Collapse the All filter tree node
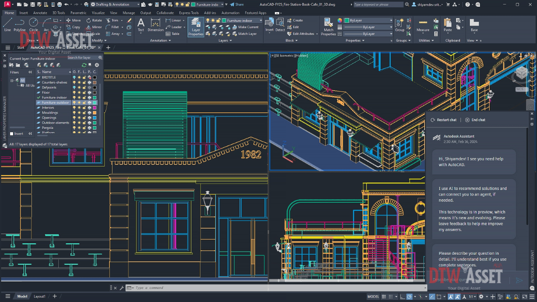Image resolution: width=537 pixels, height=302 pixels. coord(12,80)
